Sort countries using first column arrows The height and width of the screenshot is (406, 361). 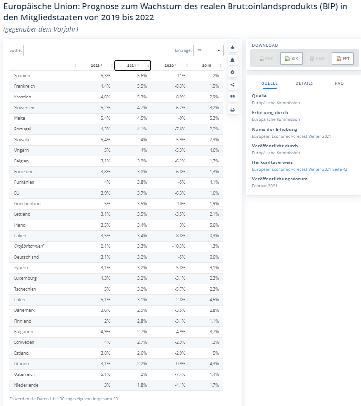(x=75, y=65)
